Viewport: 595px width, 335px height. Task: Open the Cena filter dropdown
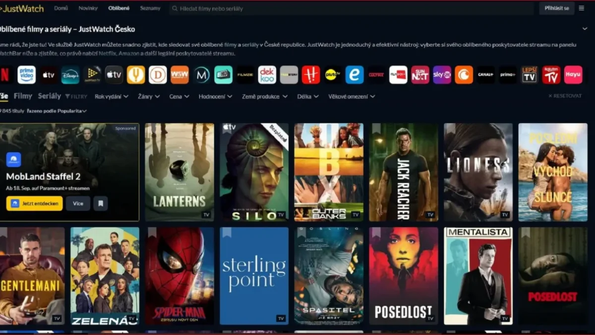(179, 97)
